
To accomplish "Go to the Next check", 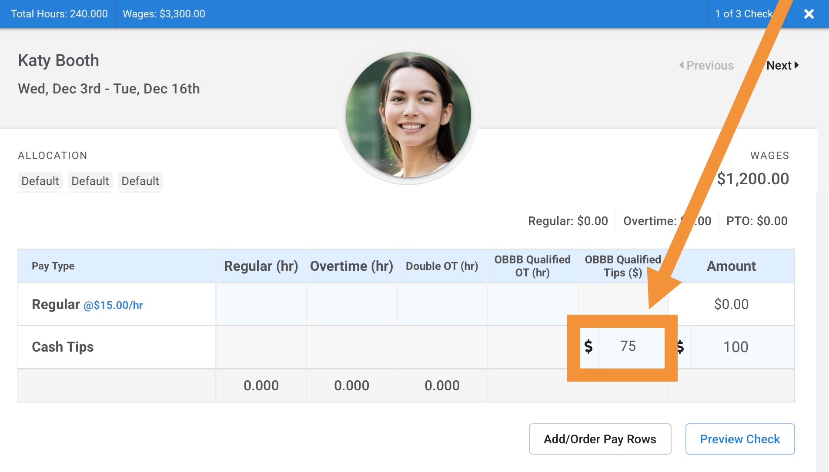I will coord(782,65).
